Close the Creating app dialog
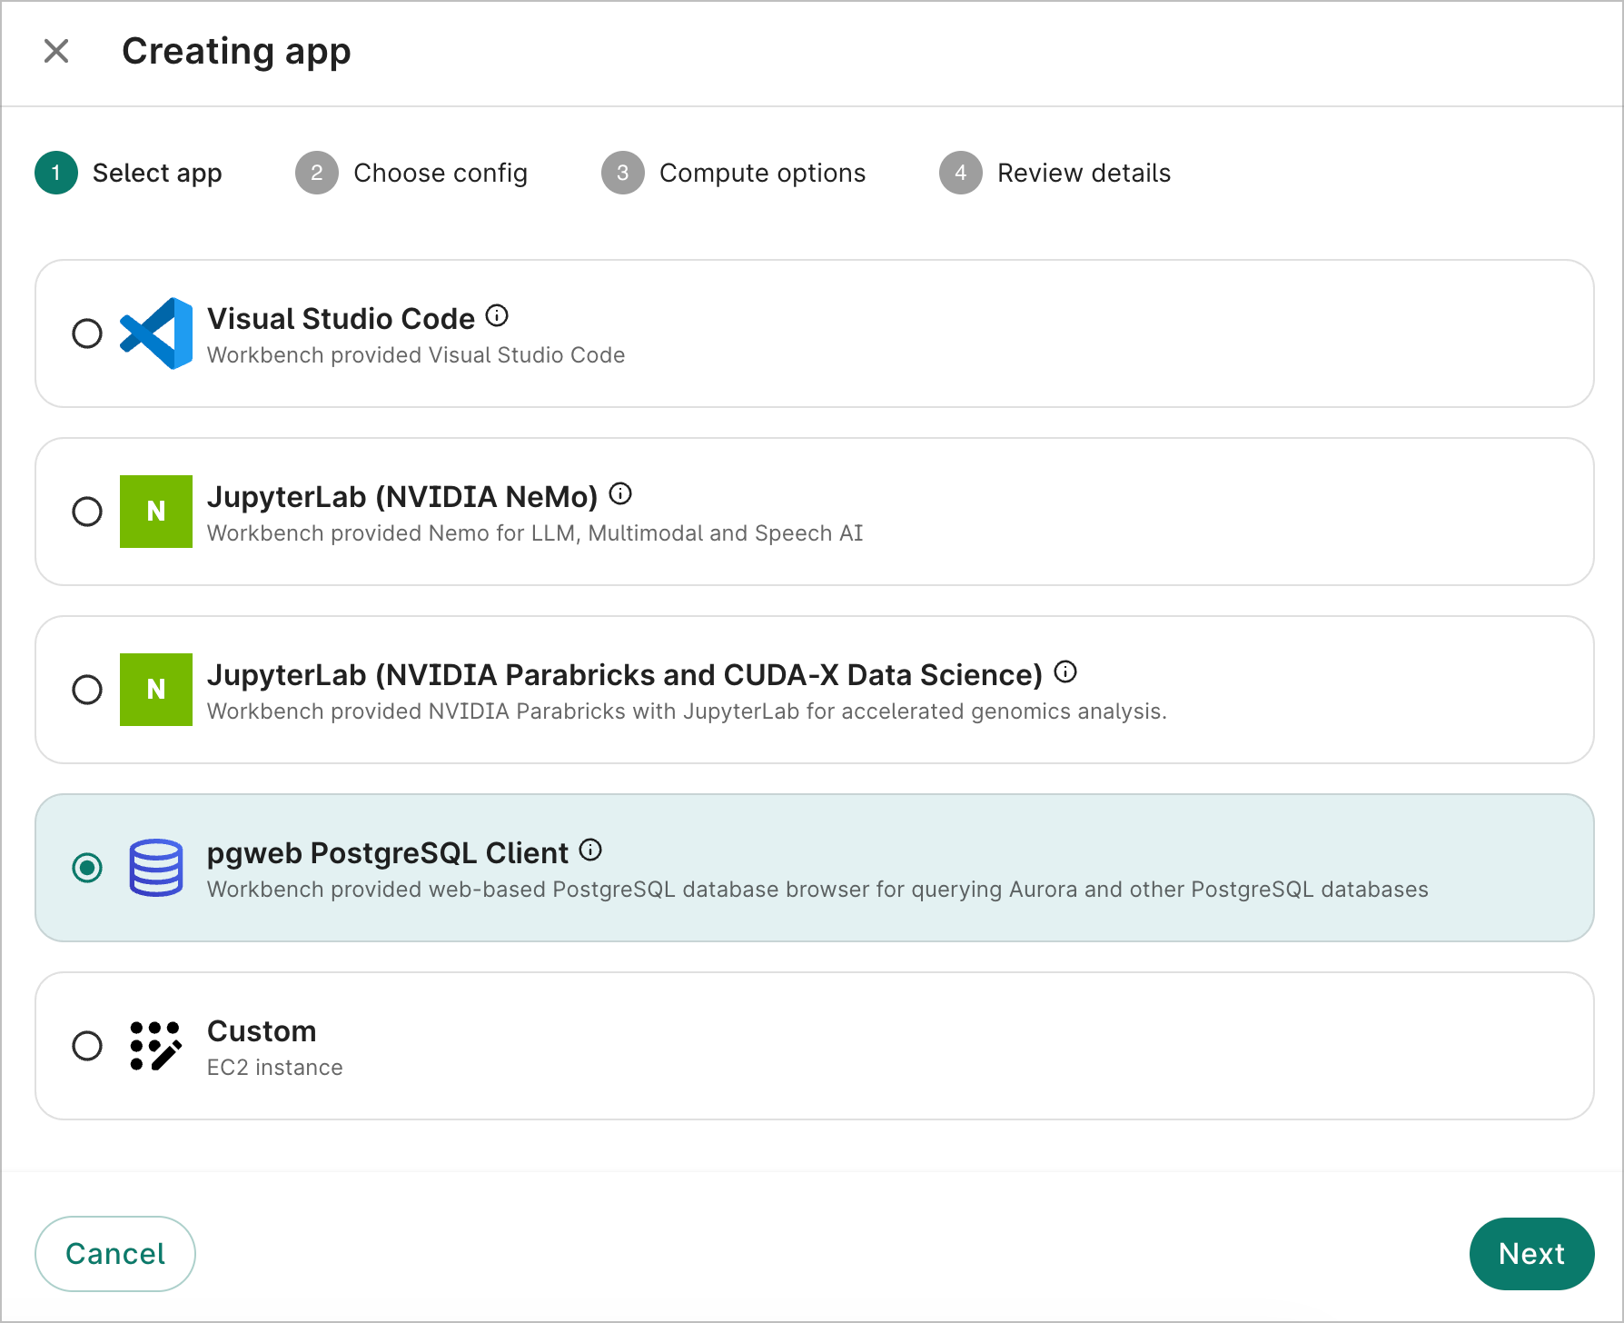This screenshot has width=1624, height=1323. (x=56, y=51)
